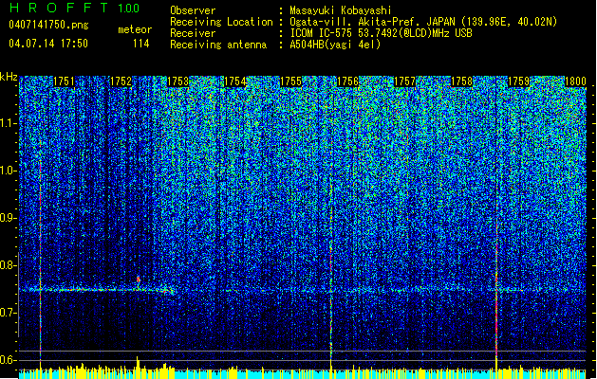
Task: Click the version number 1.00
Action: click(x=128, y=8)
